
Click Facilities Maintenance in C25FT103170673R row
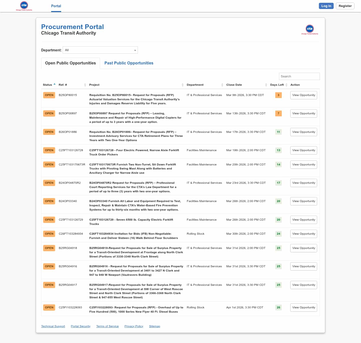coord(202,164)
